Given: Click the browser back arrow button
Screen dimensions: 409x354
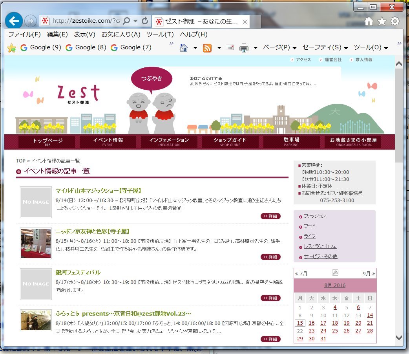Looking at the screenshot, I should [14, 21].
